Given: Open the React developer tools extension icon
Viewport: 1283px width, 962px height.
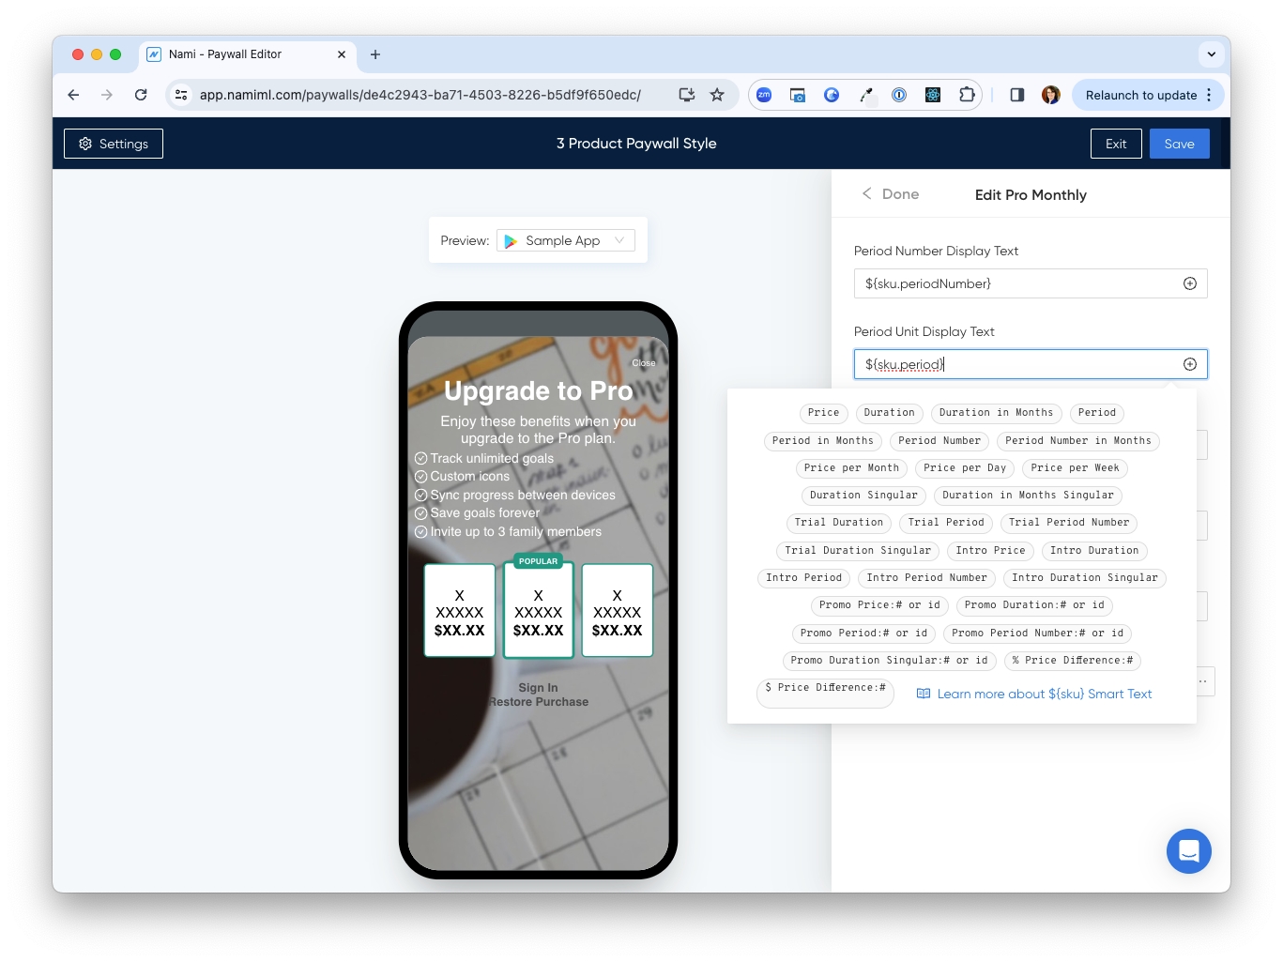Looking at the screenshot, I should pos(933,95).
